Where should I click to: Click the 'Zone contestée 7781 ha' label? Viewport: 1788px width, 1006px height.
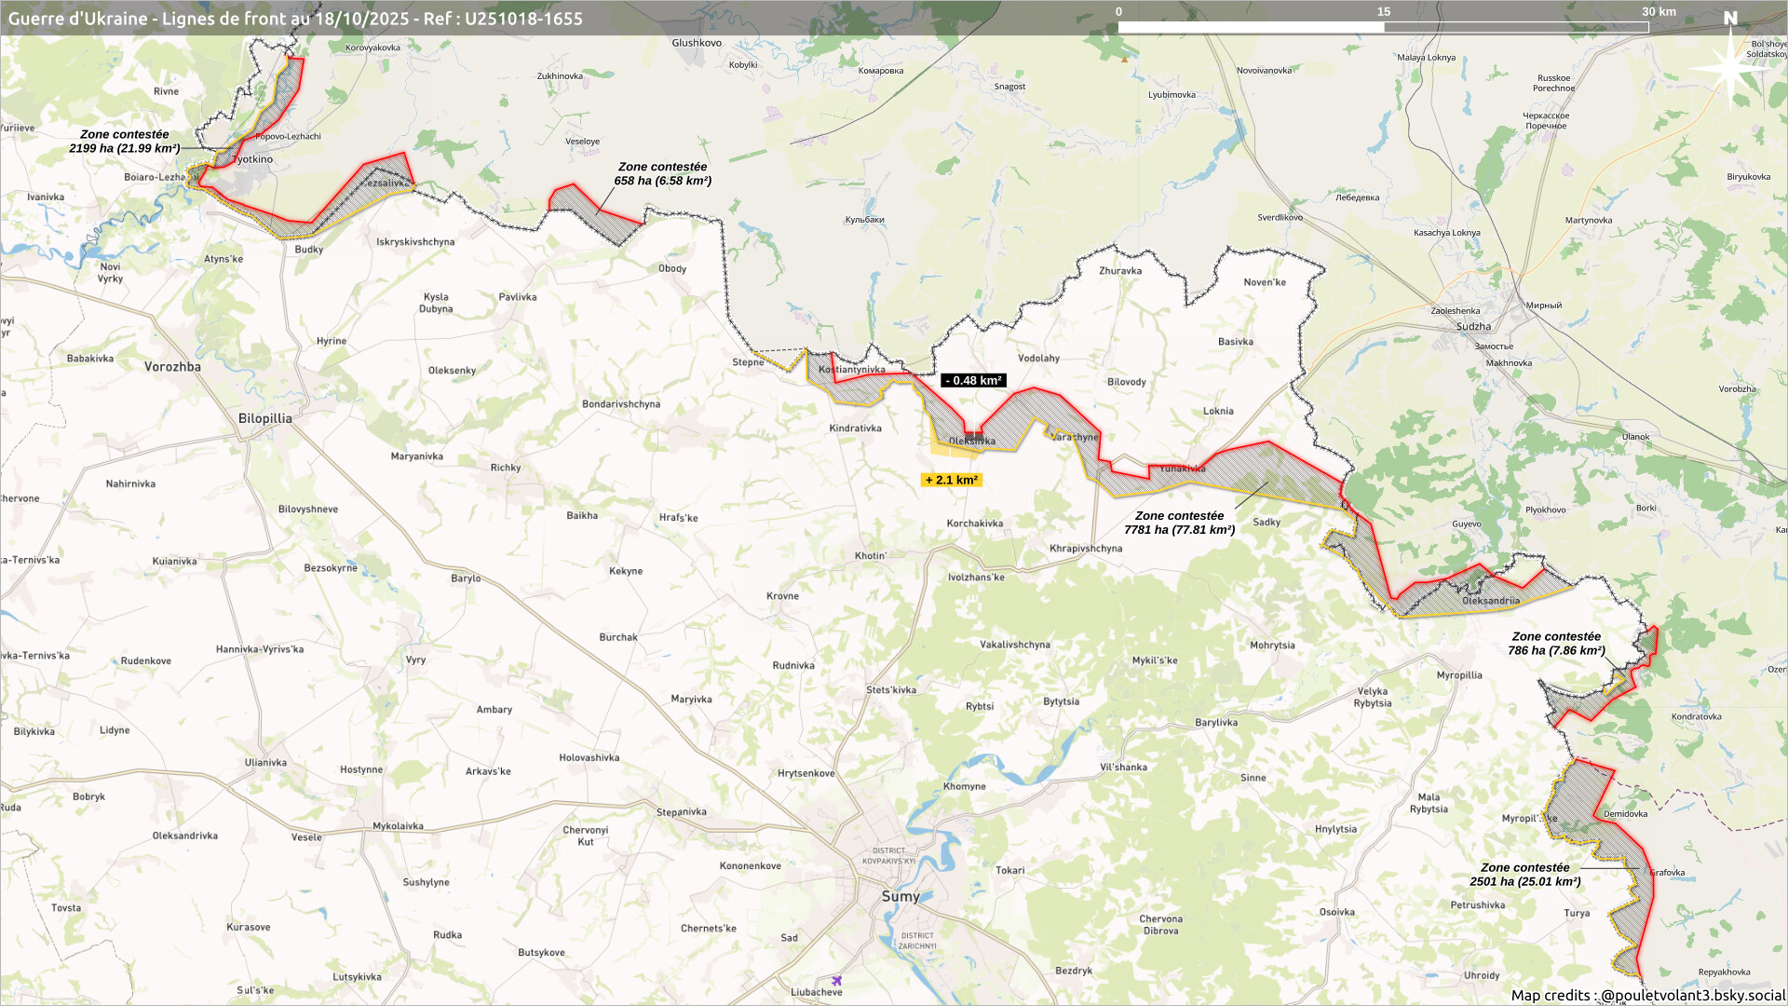tap(1179, 523)
